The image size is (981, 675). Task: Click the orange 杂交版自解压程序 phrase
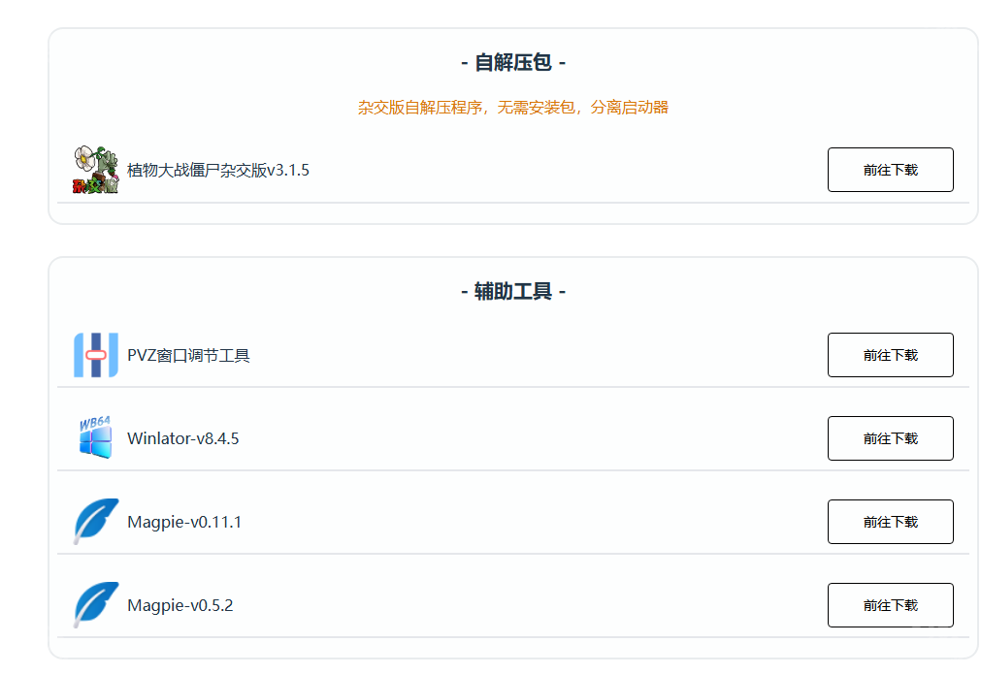click(419, 108)
